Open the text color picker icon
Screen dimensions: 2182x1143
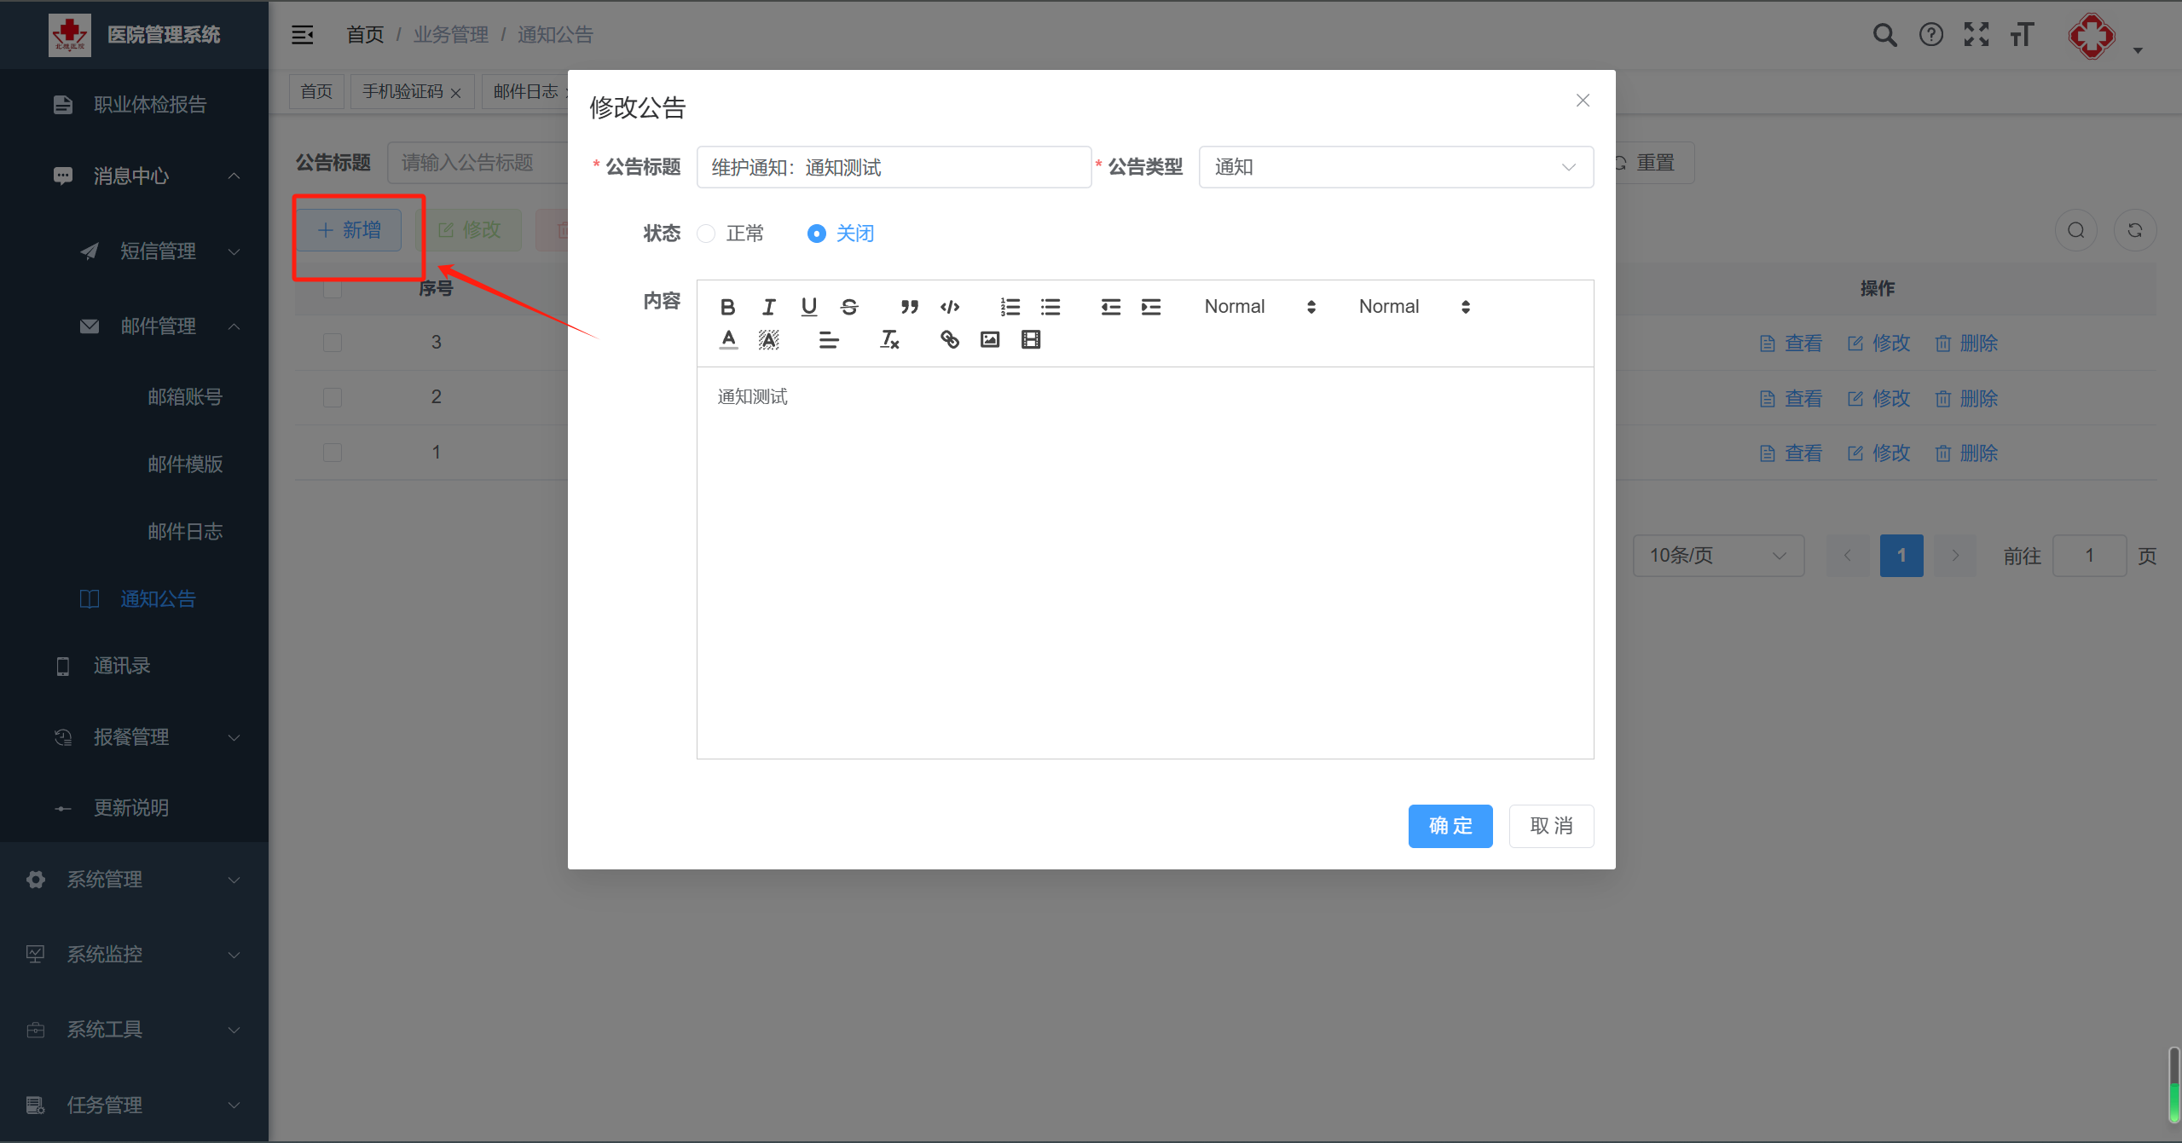(728, 340)
